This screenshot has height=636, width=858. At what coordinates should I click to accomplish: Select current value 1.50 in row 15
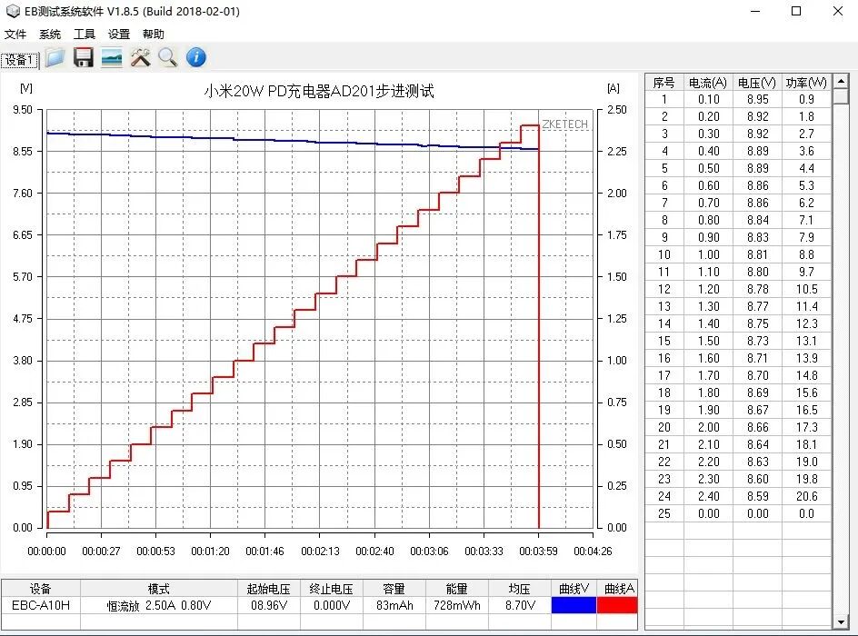[709, 342]
